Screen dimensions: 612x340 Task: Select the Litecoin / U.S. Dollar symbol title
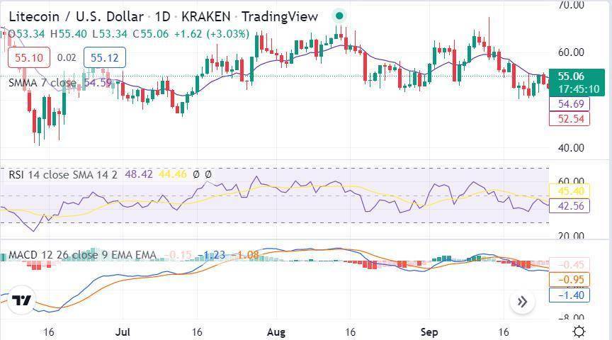pyautogui.click(x=76, y=17)
